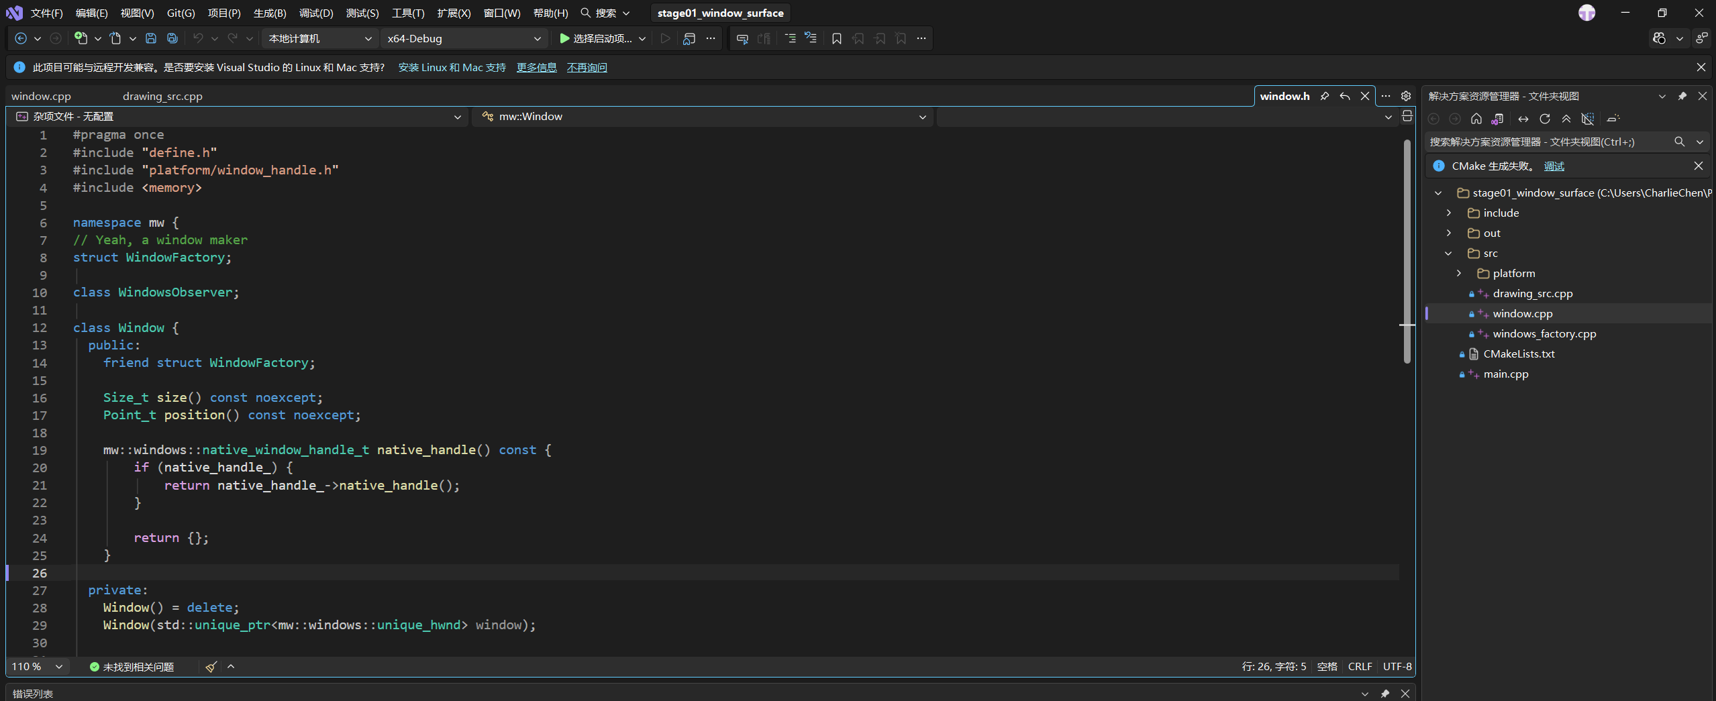
Task: Click the more information link in infobar
Action: [536, 67]
